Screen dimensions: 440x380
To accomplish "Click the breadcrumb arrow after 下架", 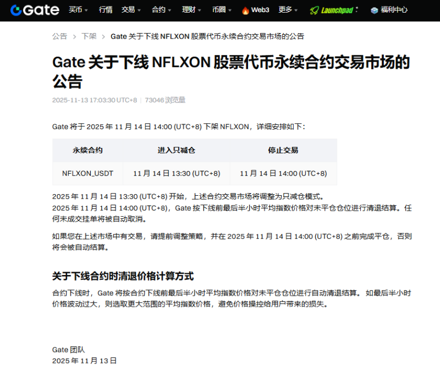I will (103, 36).
